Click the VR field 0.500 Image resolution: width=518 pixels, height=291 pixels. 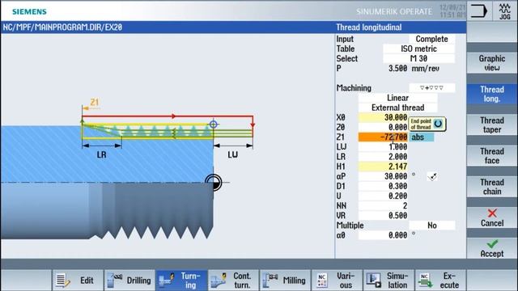383,216
